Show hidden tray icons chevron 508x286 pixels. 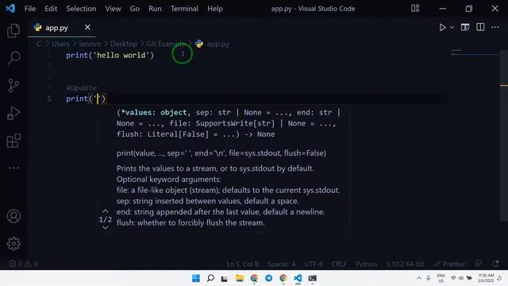click(419, 278)
